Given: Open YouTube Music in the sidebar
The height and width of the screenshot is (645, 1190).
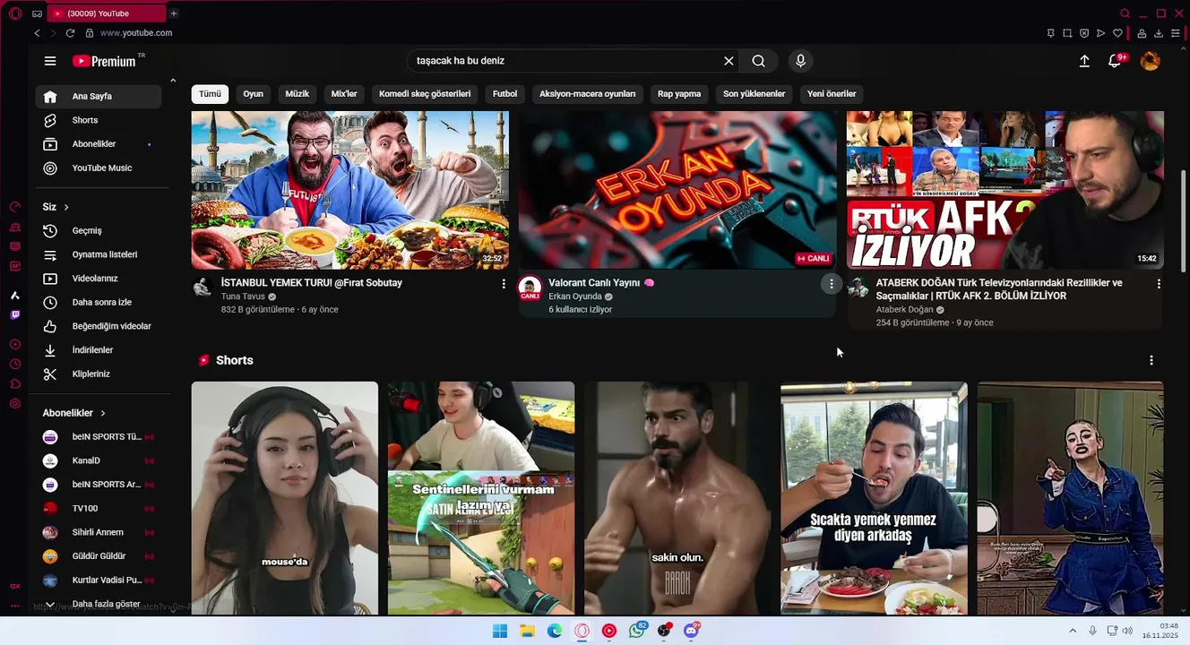Looking at the screenshot, I should [x=99, y=168].
